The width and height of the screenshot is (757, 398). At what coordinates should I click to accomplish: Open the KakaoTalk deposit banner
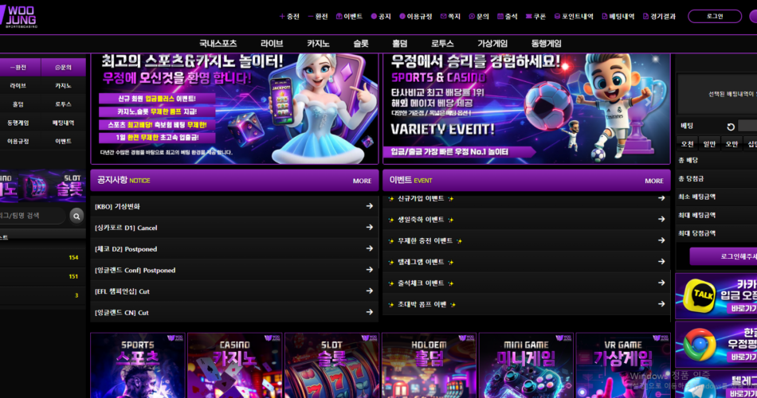click(x=716, y=296)
